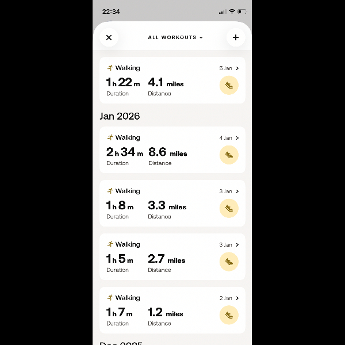345x345 pixels.
Task: Tap shoe badge on 8.6 miles walk
Action: [x=229, y=155]
